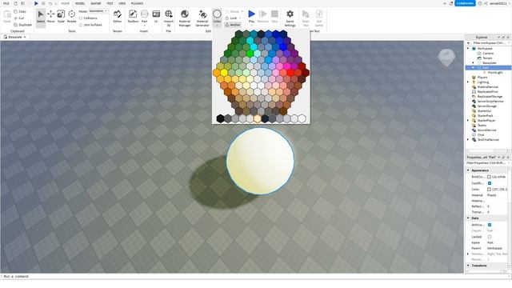Click the Collaborate button
Viewport: 512px width, 288px height.
465,3
